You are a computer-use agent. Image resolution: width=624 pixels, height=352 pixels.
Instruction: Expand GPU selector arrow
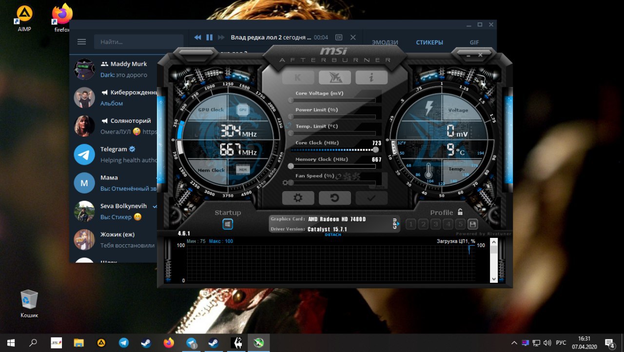tap(398, 224)
